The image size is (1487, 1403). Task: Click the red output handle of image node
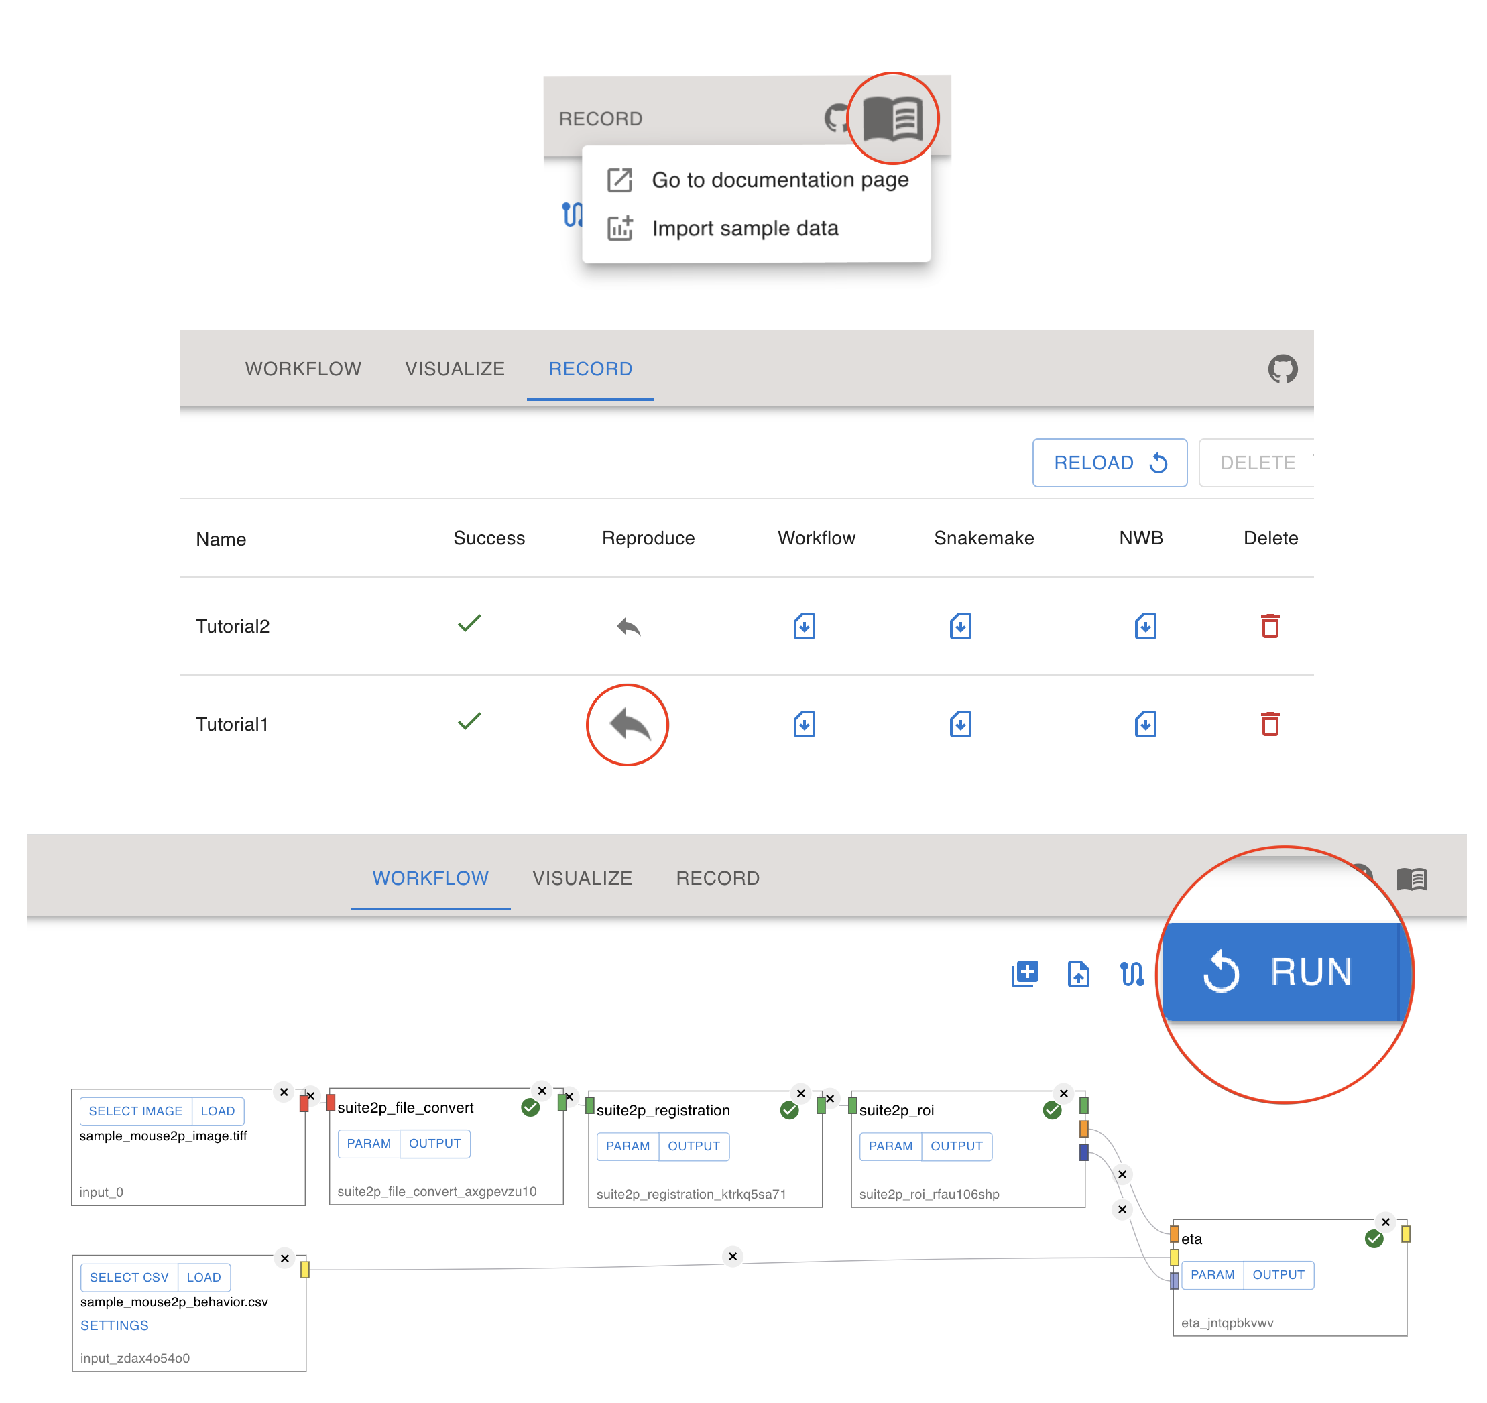304,1104
